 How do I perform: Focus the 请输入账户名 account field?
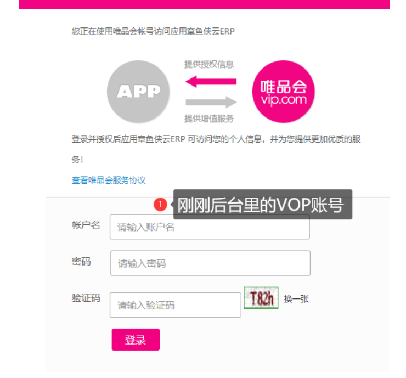[210, 227]
